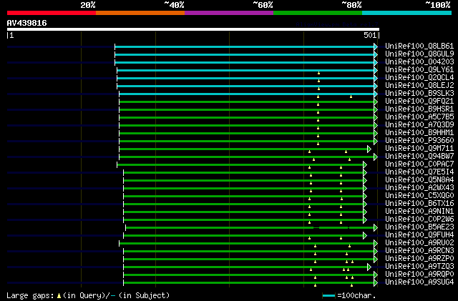Select the UniRef100_A7Q3D9 label
Screen dimensions: 458x301
(419, 124)
